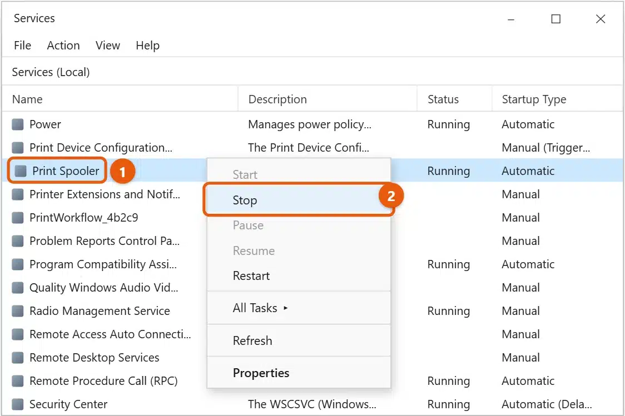Viewport: 625px width, 416px height.
Task: Click the disabled Pause menu entry
Action: [x=299, y=225]
